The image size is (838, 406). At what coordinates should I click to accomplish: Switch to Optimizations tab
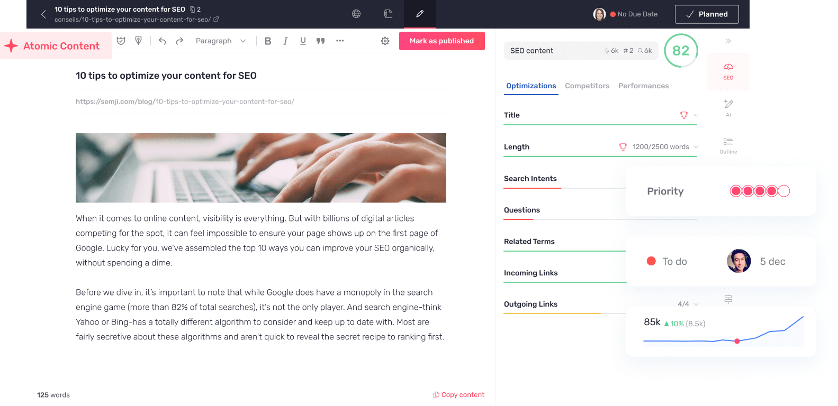pyautogui.click(x=531, y=86)
